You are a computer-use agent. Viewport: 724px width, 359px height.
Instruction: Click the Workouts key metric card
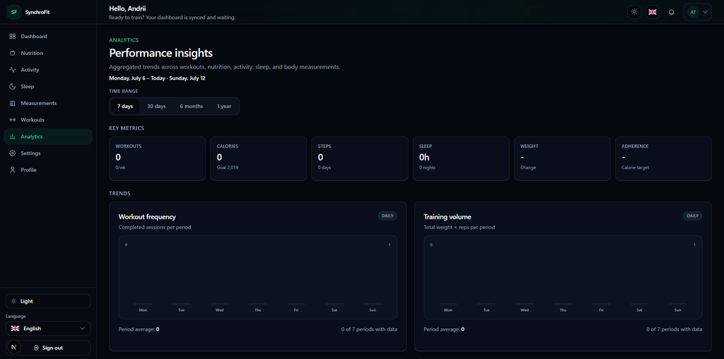[x=158, y=159]
